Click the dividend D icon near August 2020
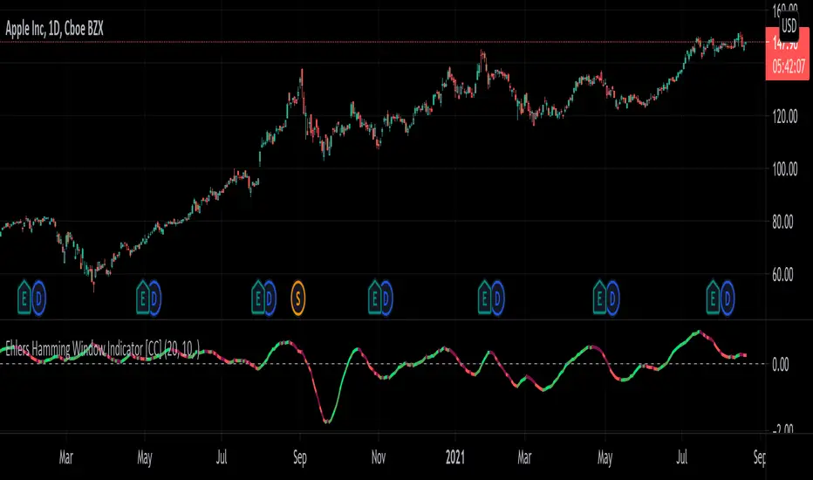The image size is (813, 480). pos(269,298)
